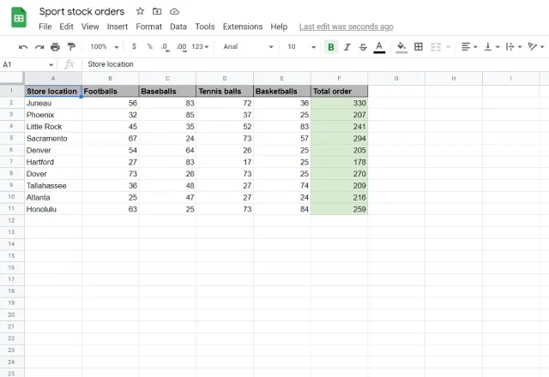The width and height of the screenshot is (549, 377).
Task: Check cloud save status icon
Action: click(x=174, y=11)
